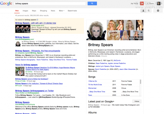Click the blue magnifier search button
Image resolution: width=164 pixels, height=114 pixels.
coord(92,3)
